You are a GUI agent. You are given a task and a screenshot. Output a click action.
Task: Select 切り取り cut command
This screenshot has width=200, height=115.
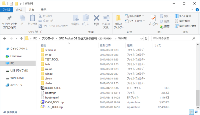coord(45,16)
